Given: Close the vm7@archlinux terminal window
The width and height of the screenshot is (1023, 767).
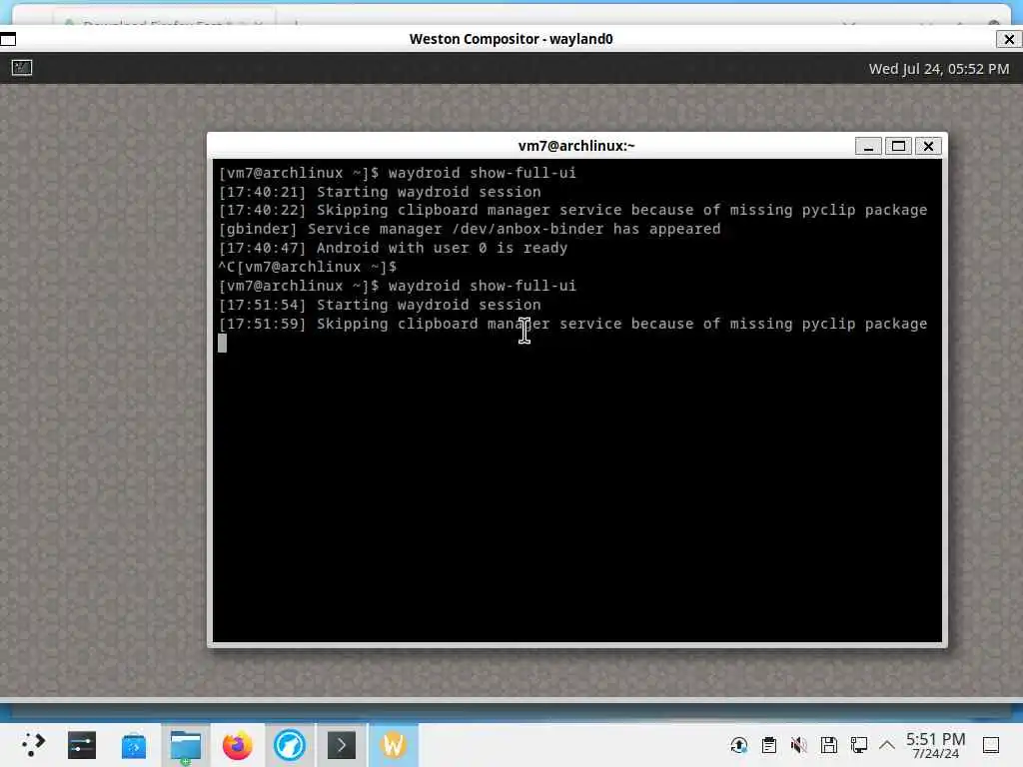Looking at the screenshot, I should coord(928,146).
